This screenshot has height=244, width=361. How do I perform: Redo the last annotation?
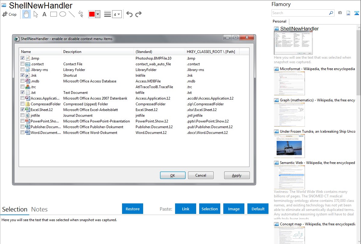pos(138,14)
